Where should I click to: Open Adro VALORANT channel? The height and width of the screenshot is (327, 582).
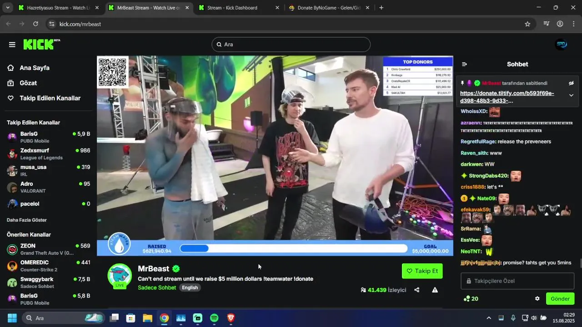49,187
